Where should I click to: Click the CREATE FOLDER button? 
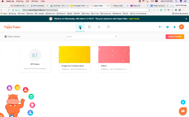point(175,37)
